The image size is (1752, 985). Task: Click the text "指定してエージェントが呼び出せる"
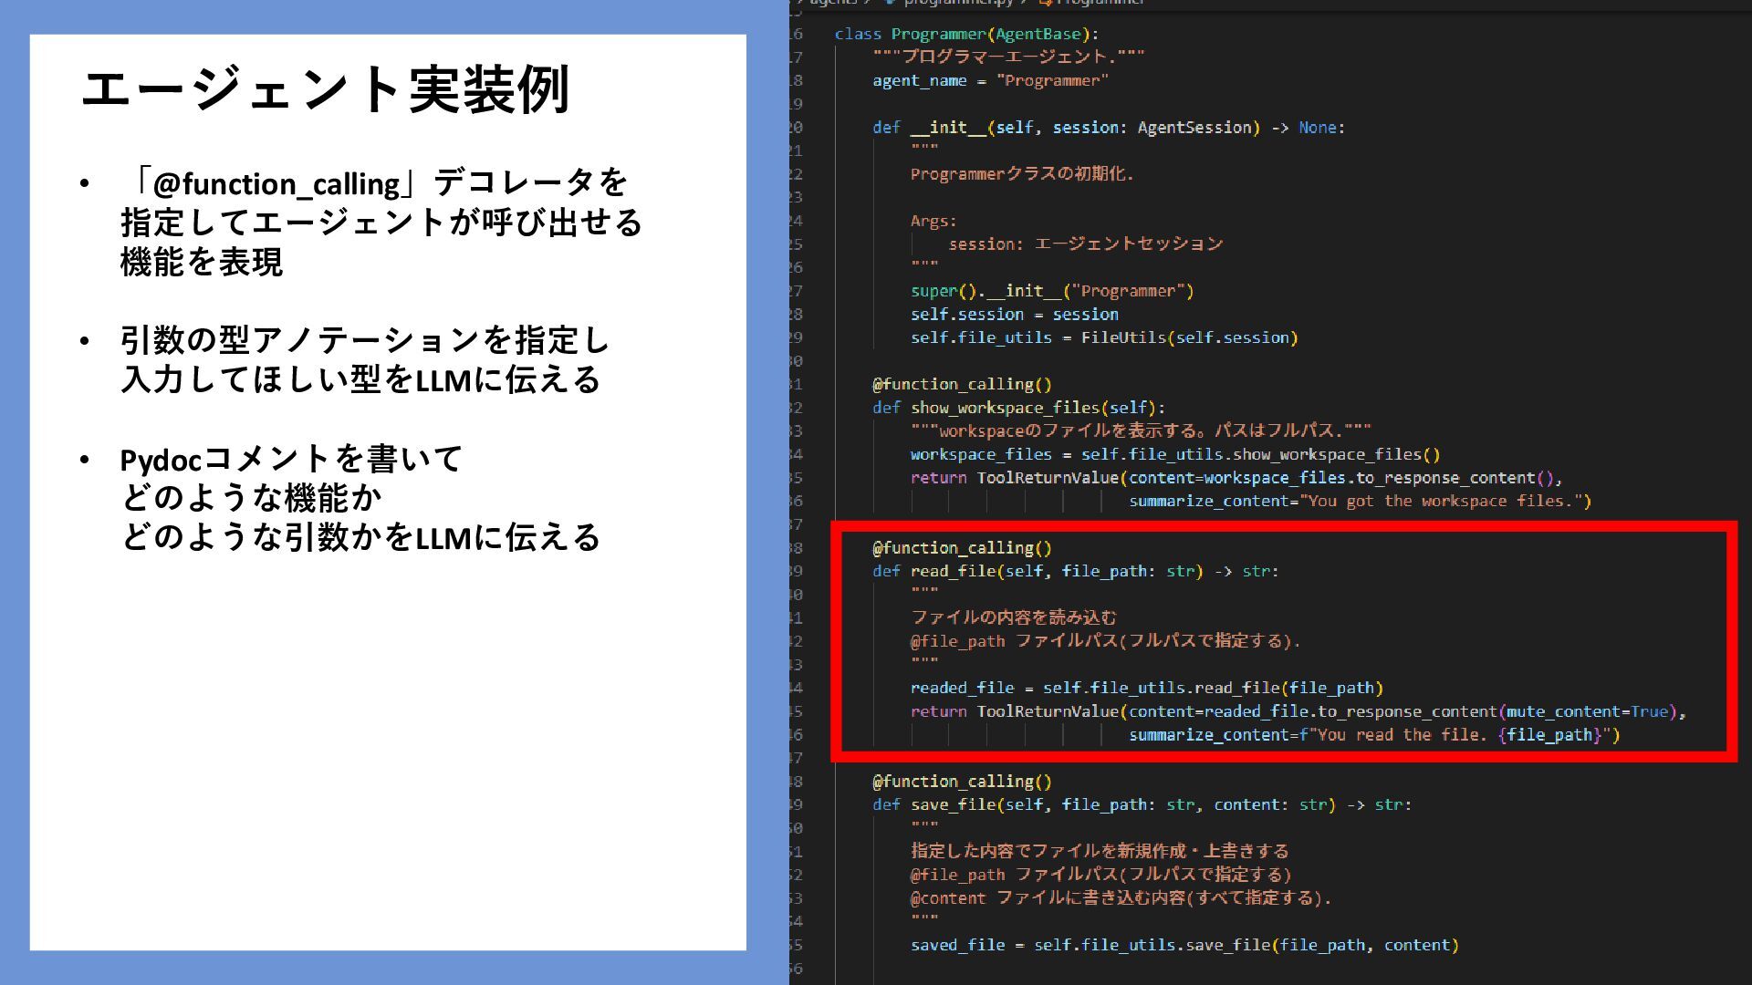point(381,223)
